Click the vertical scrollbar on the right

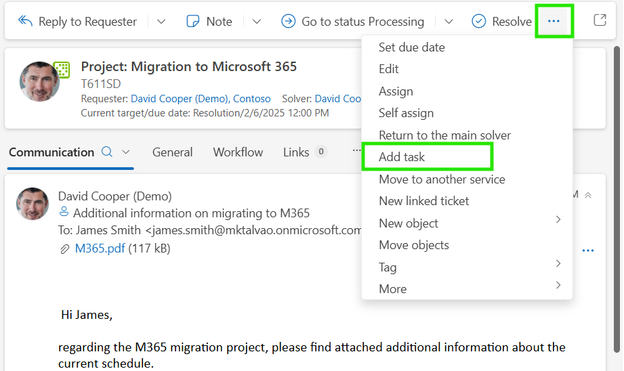click(x=617, y=199)
